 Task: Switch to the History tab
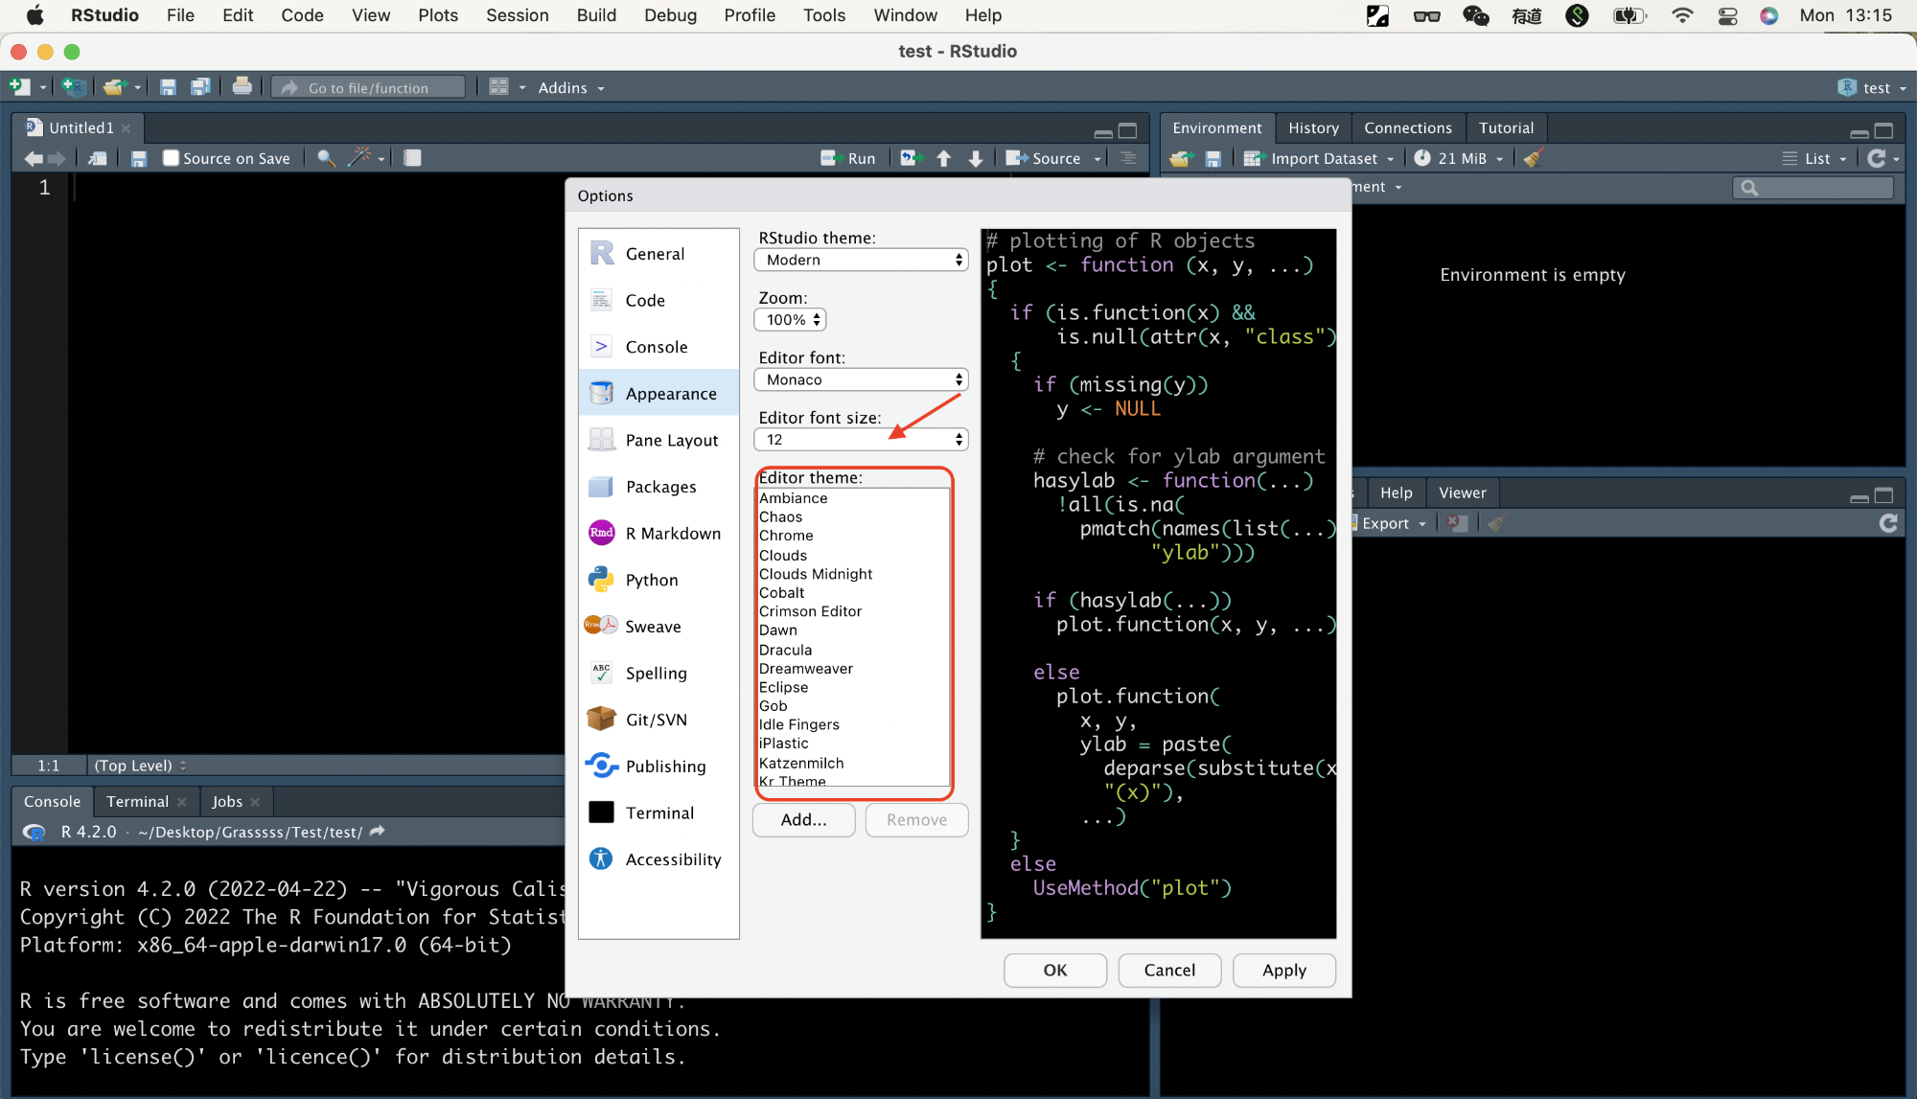[1313, 127]
